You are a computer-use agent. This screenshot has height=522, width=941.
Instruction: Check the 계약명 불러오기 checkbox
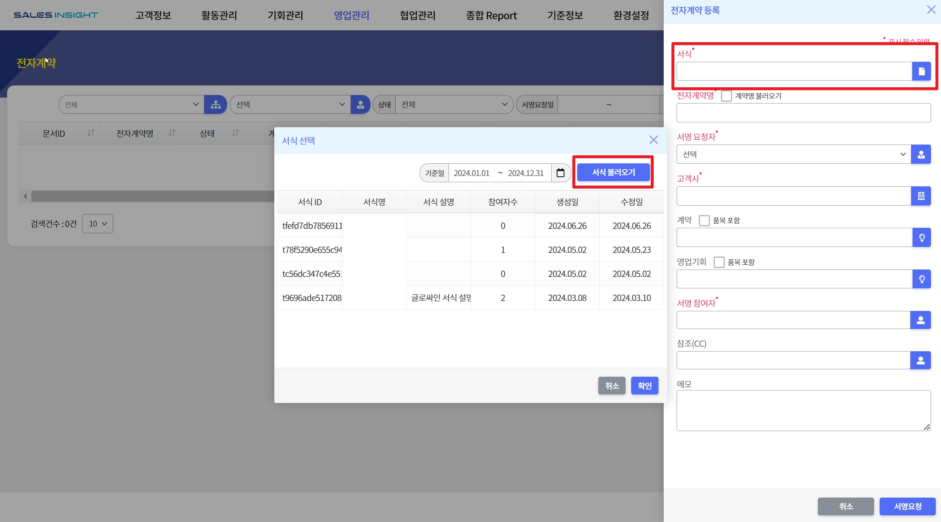point(726,96)
